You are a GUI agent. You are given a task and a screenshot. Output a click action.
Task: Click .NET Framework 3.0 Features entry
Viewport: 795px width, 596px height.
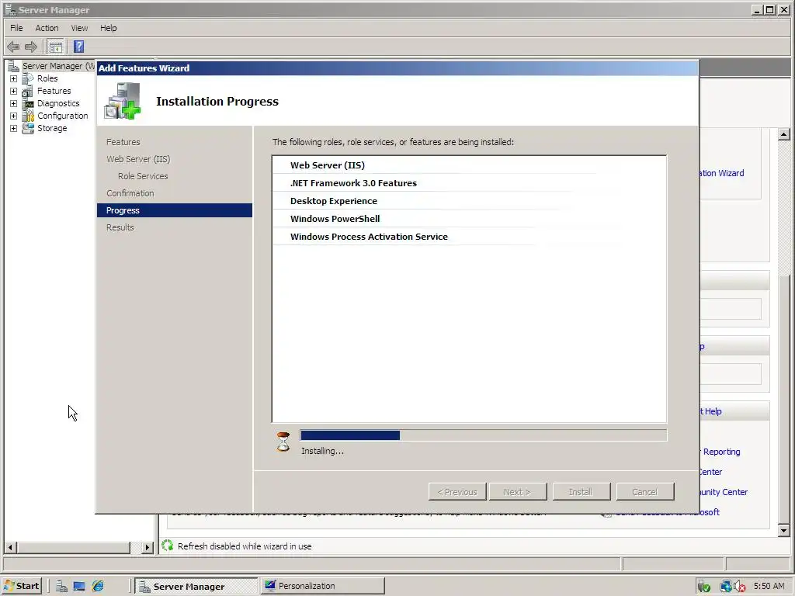click(x=353, y=183)
